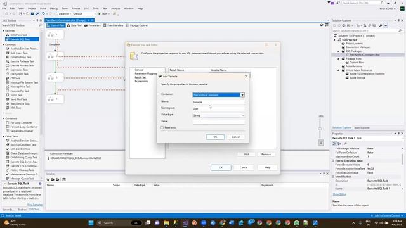Click the fit-to-view icon below zoom slider
406x228 pixels.
click(321, 142)
